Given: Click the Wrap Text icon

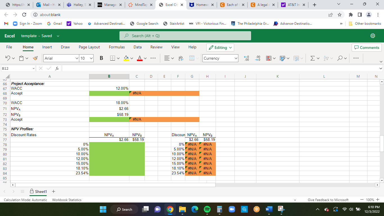Looking at the screenshot, I should coord(180,58).
